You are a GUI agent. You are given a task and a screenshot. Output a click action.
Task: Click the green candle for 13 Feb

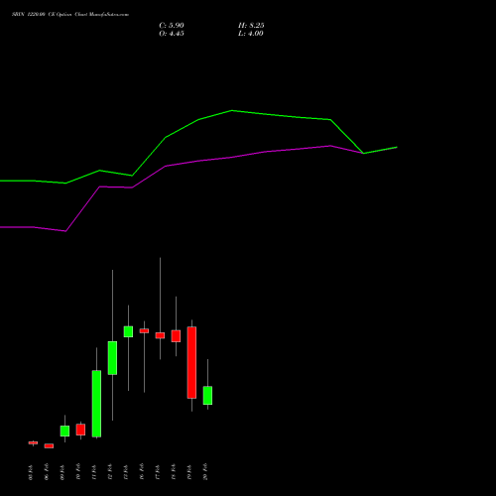pyautogui.click(x=128, y=331)
